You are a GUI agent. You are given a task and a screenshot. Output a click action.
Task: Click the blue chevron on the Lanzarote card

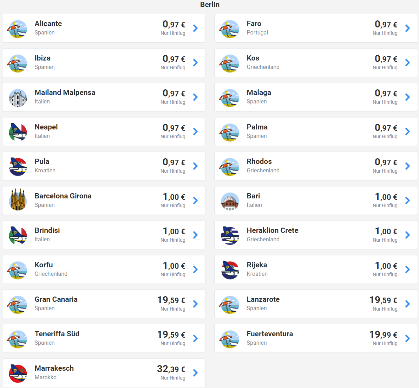point(407,304)
